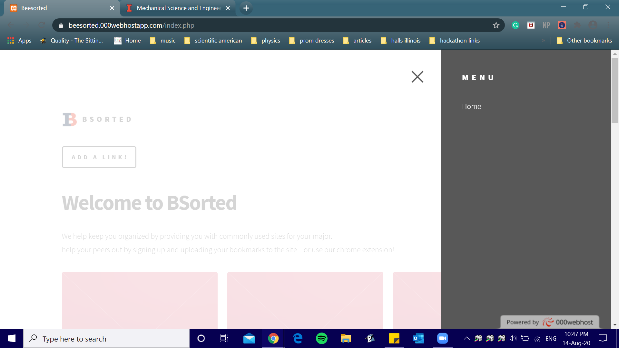Open the Extensions puzzle icon
The image size is (619, 348).
(577, 25)
